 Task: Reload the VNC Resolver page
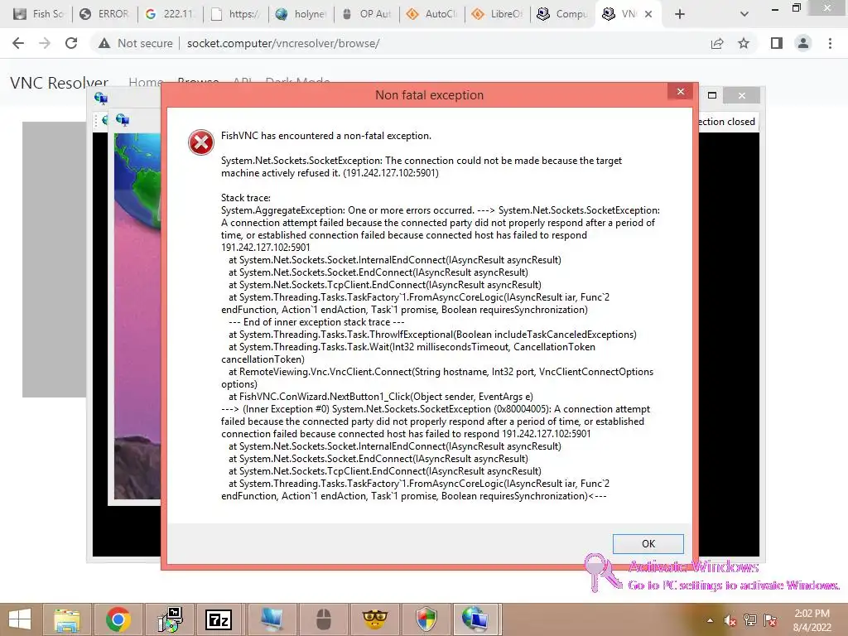[x=71, y=43]
